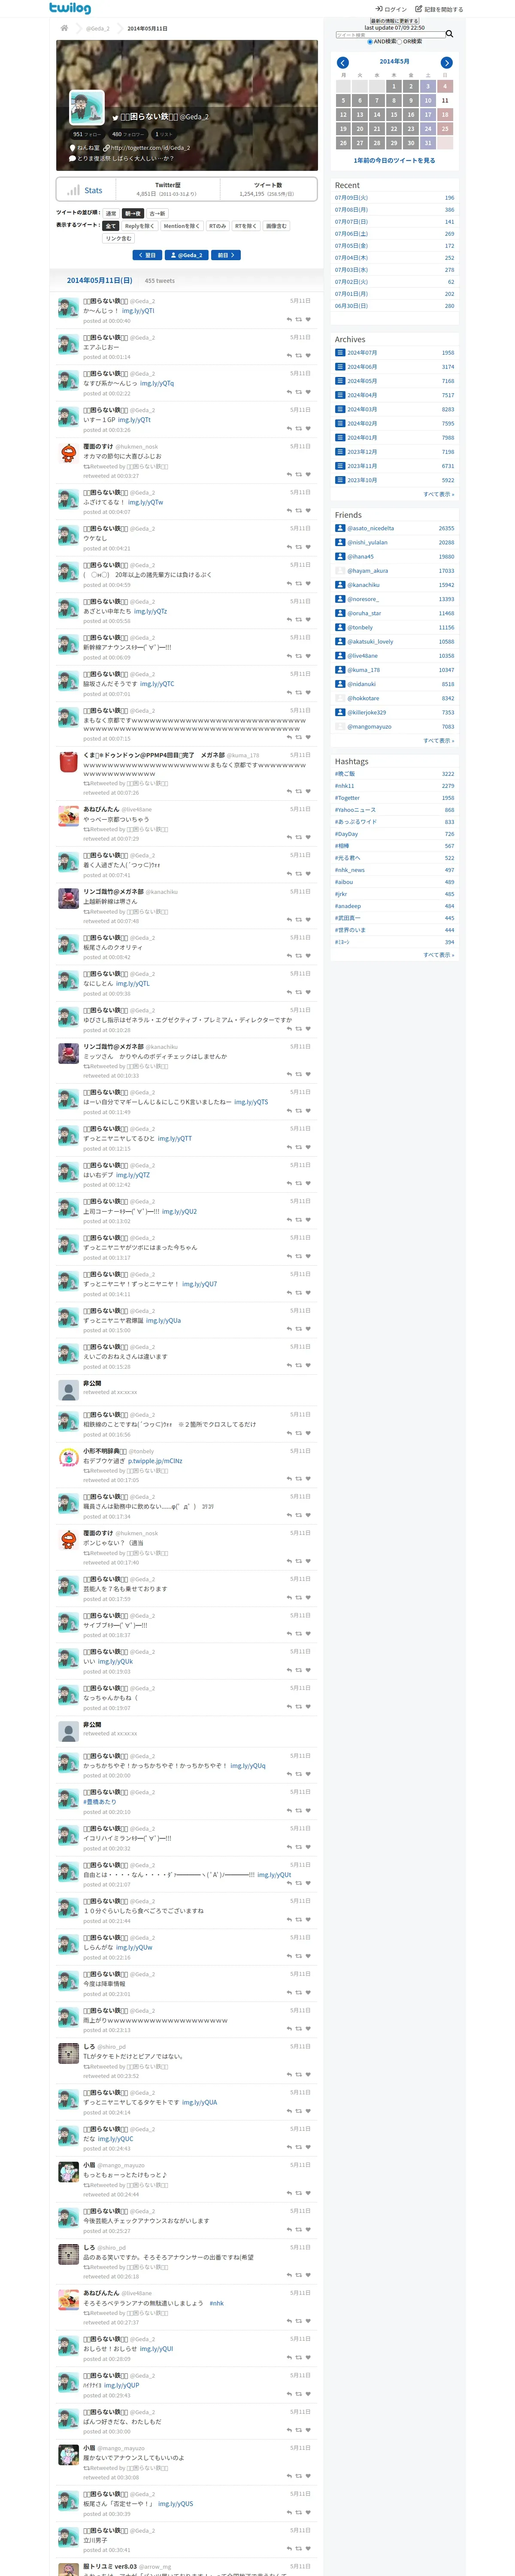Screen dimensions: 515x2576
Task: Click user icon beside @asato_nicedelta
Action: click(x=340, y=528)
